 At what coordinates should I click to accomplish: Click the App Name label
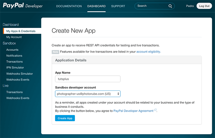pyautogui.click(x=63, y=73)
